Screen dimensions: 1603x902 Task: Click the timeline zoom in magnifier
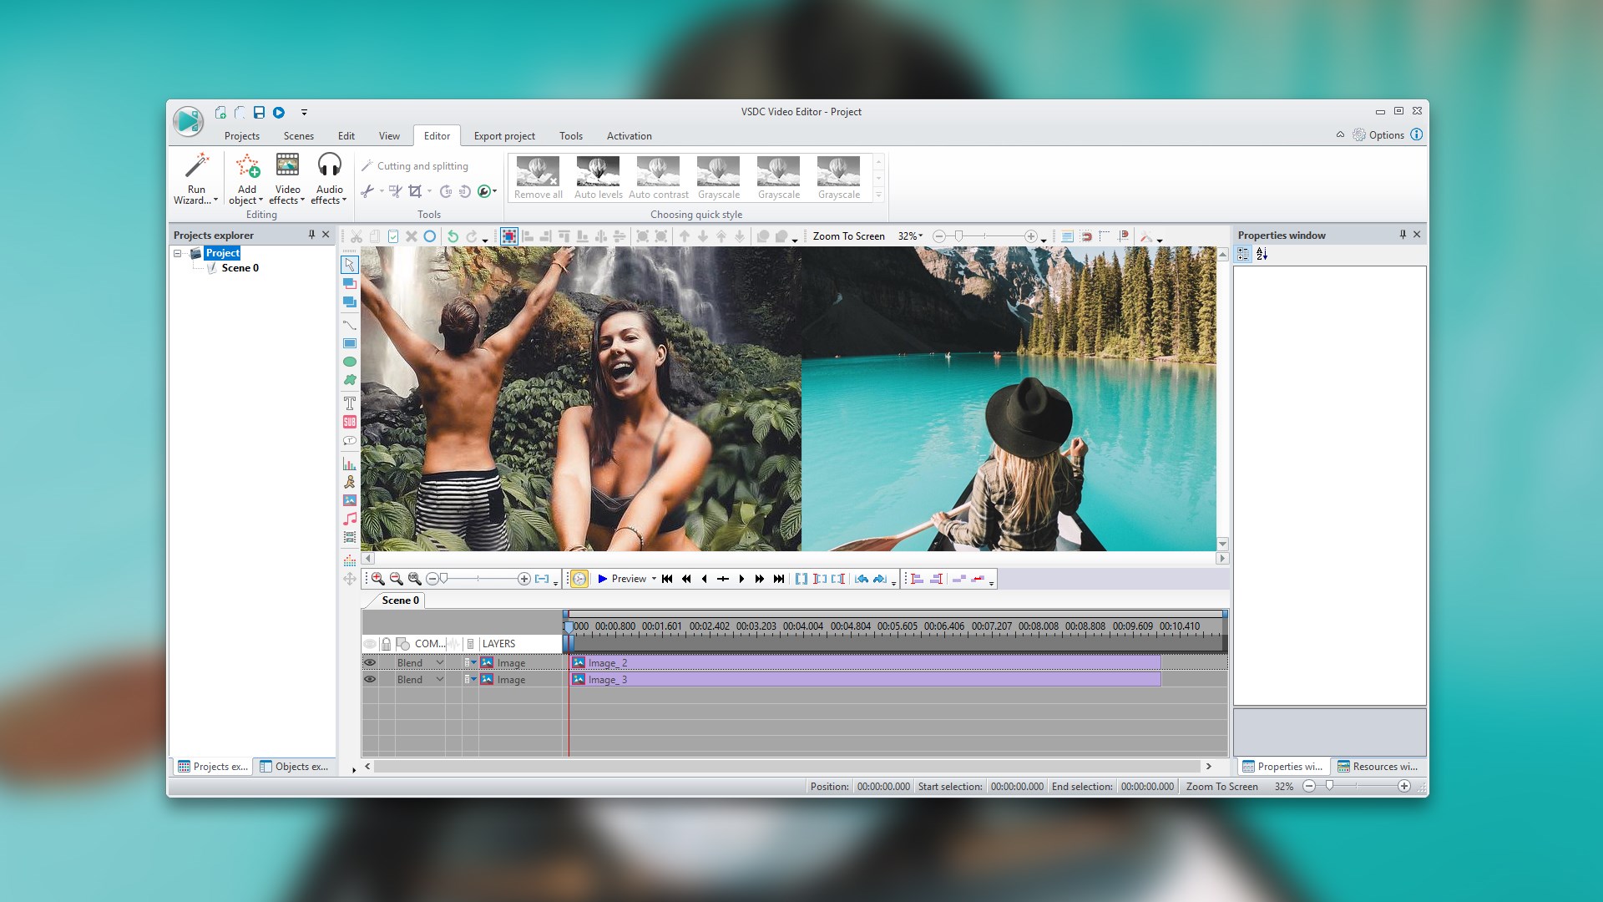click(x=378, y=579)
